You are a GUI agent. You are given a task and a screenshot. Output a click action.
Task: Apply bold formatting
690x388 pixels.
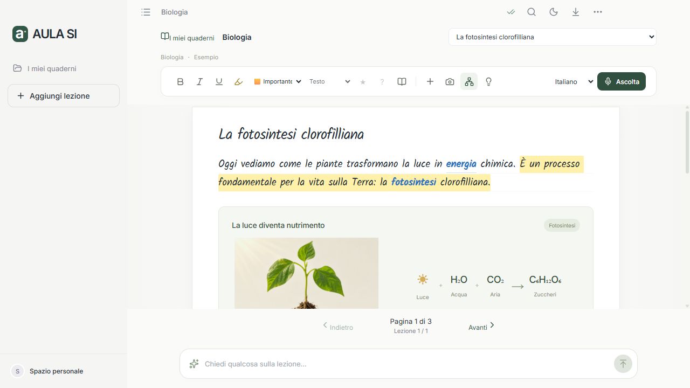[x=180, y=81]
